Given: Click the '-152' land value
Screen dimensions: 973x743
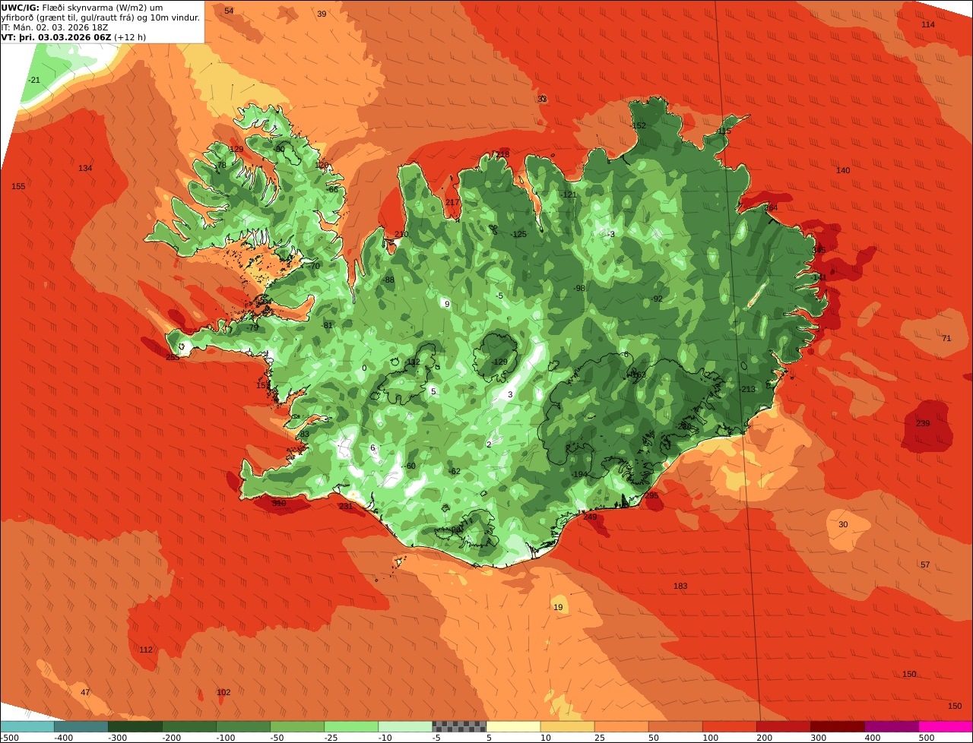Looking at the screenshot, I should click(x=639, y=125).
